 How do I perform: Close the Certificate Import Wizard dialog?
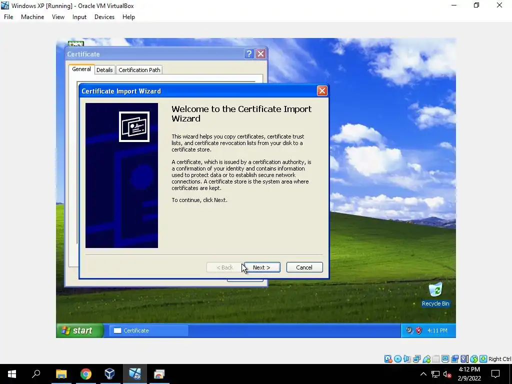(322, 91)
